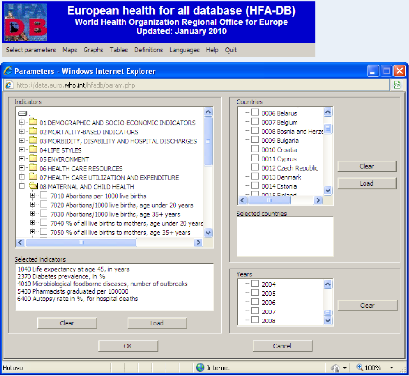Minimize the Parameters window

[373, 71]
